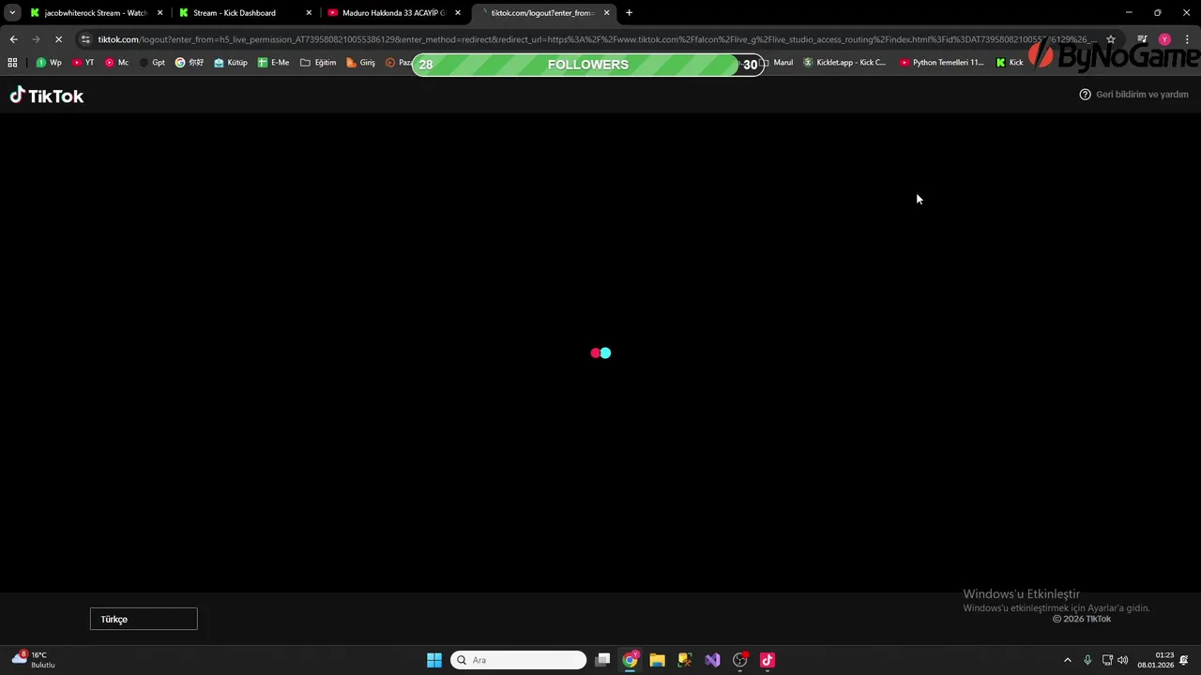Screen dimensions: 1201x675
Task: Open Visual Studio from taskbar
Action: [x=712, y=660]
